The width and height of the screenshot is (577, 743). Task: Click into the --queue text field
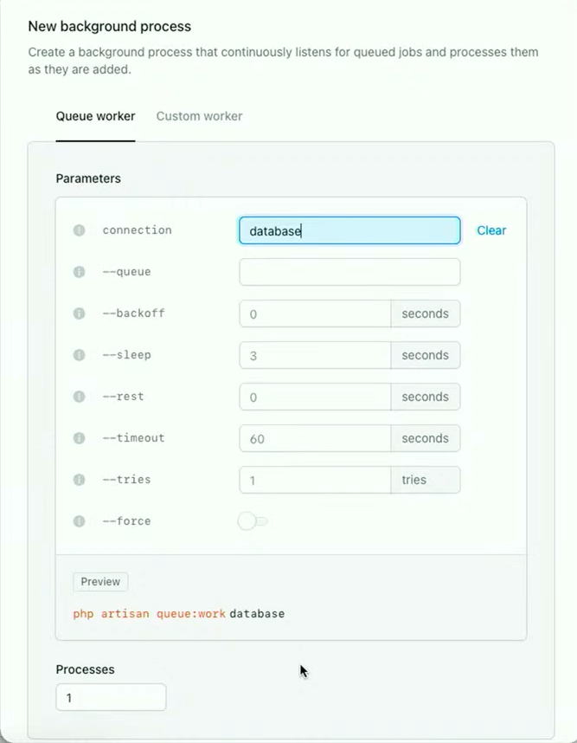(349, 272)
